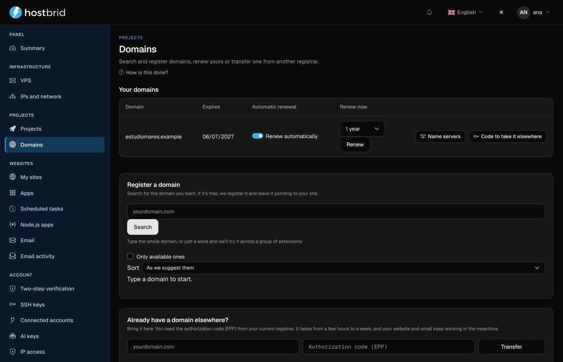This screenshot has width=563, height=362.
Task: Click the AI keys robot icon
Action: coord(12,336)
